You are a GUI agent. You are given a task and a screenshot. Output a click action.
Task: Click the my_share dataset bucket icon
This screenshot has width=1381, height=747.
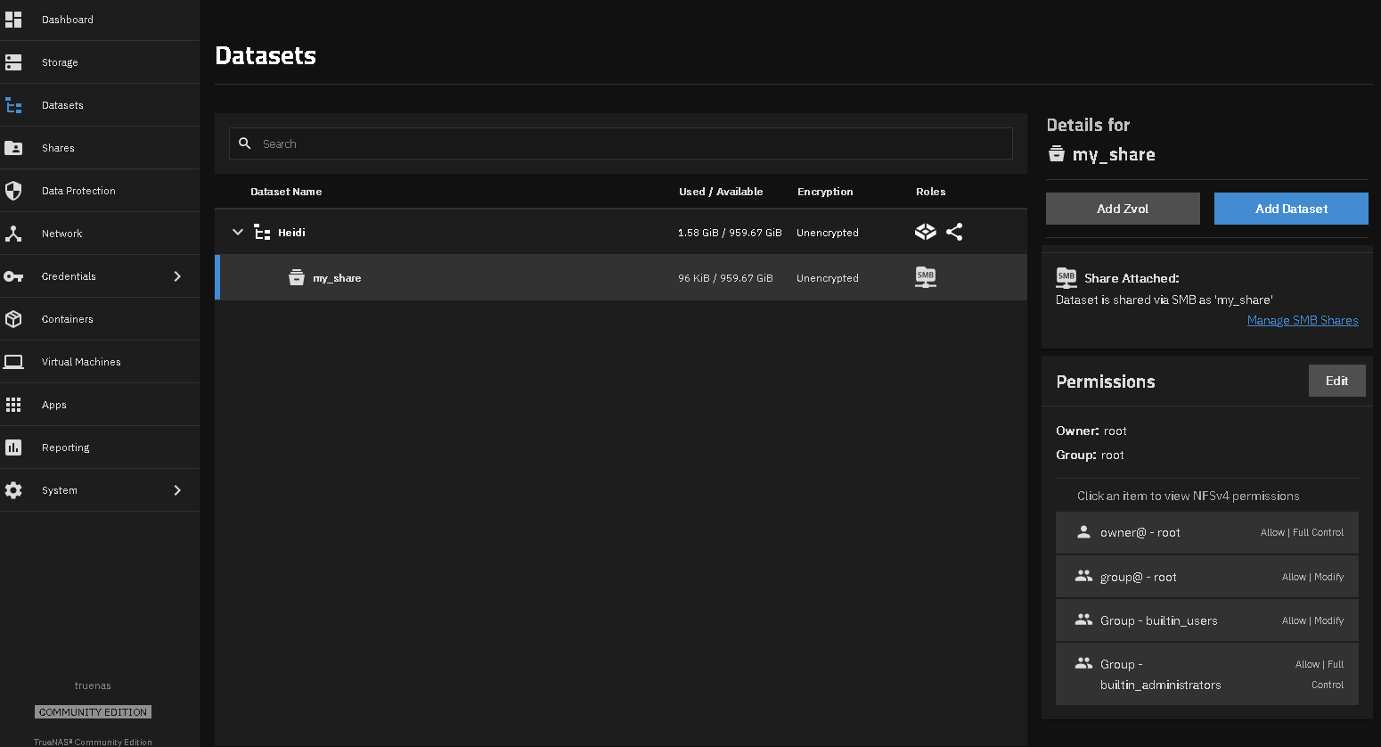coord(297,278)
